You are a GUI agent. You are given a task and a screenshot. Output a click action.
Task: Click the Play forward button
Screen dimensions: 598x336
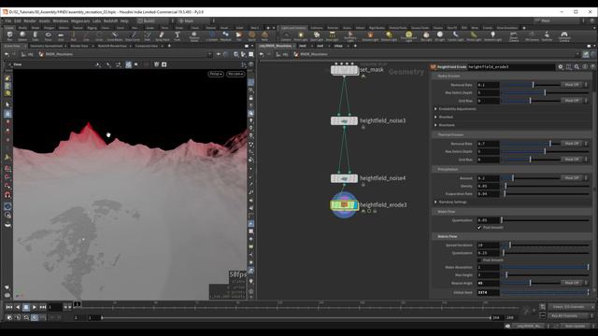pos(35,307)
